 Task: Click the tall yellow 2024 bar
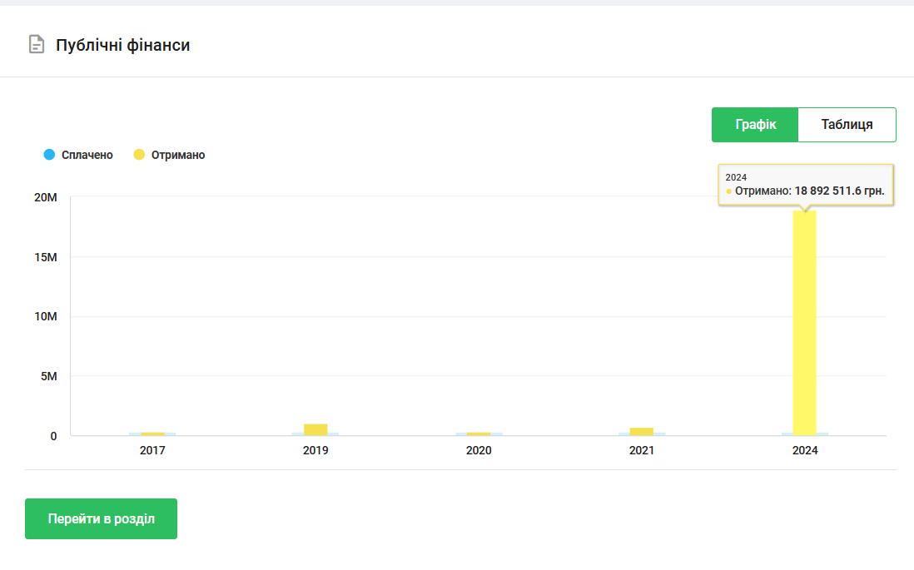tap(804, 323)
